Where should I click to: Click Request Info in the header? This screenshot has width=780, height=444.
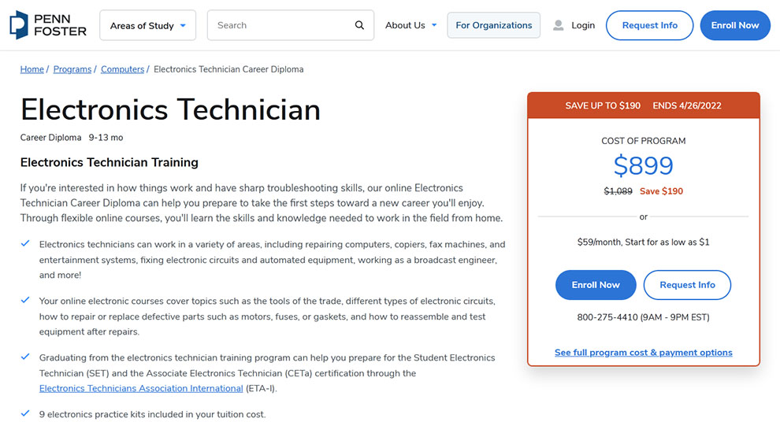650,25
